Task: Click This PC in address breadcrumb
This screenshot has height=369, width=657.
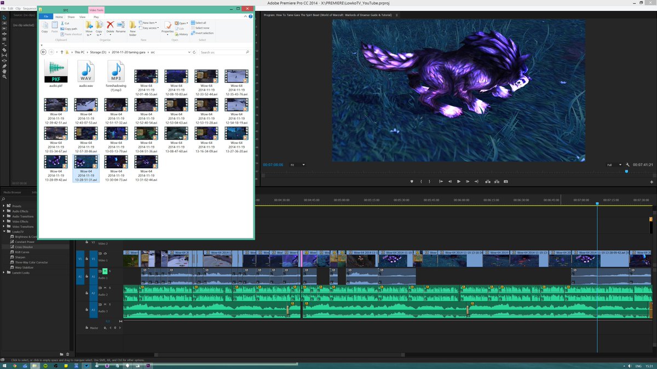Action: tap(79, 52)
